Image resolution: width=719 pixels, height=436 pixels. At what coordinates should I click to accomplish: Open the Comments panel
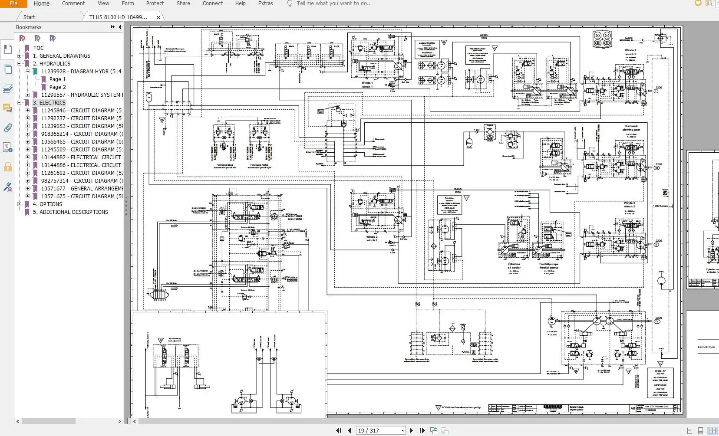click(x=8, y=108)
